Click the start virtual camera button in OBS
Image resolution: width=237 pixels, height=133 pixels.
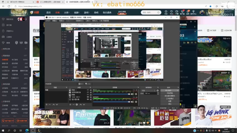pos(170,96)
